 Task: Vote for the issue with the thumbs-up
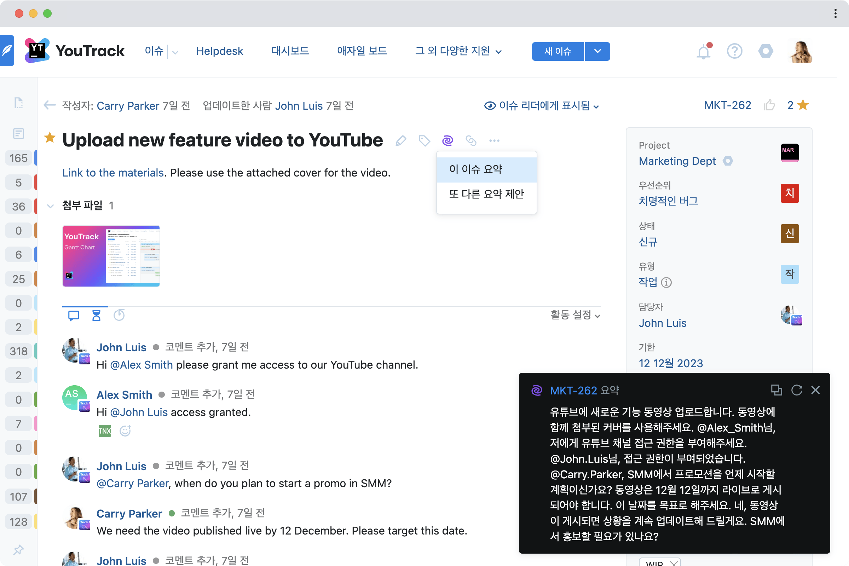coord(770,105)
